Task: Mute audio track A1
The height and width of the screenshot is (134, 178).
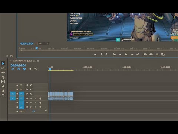Action: tap(31, 99)
